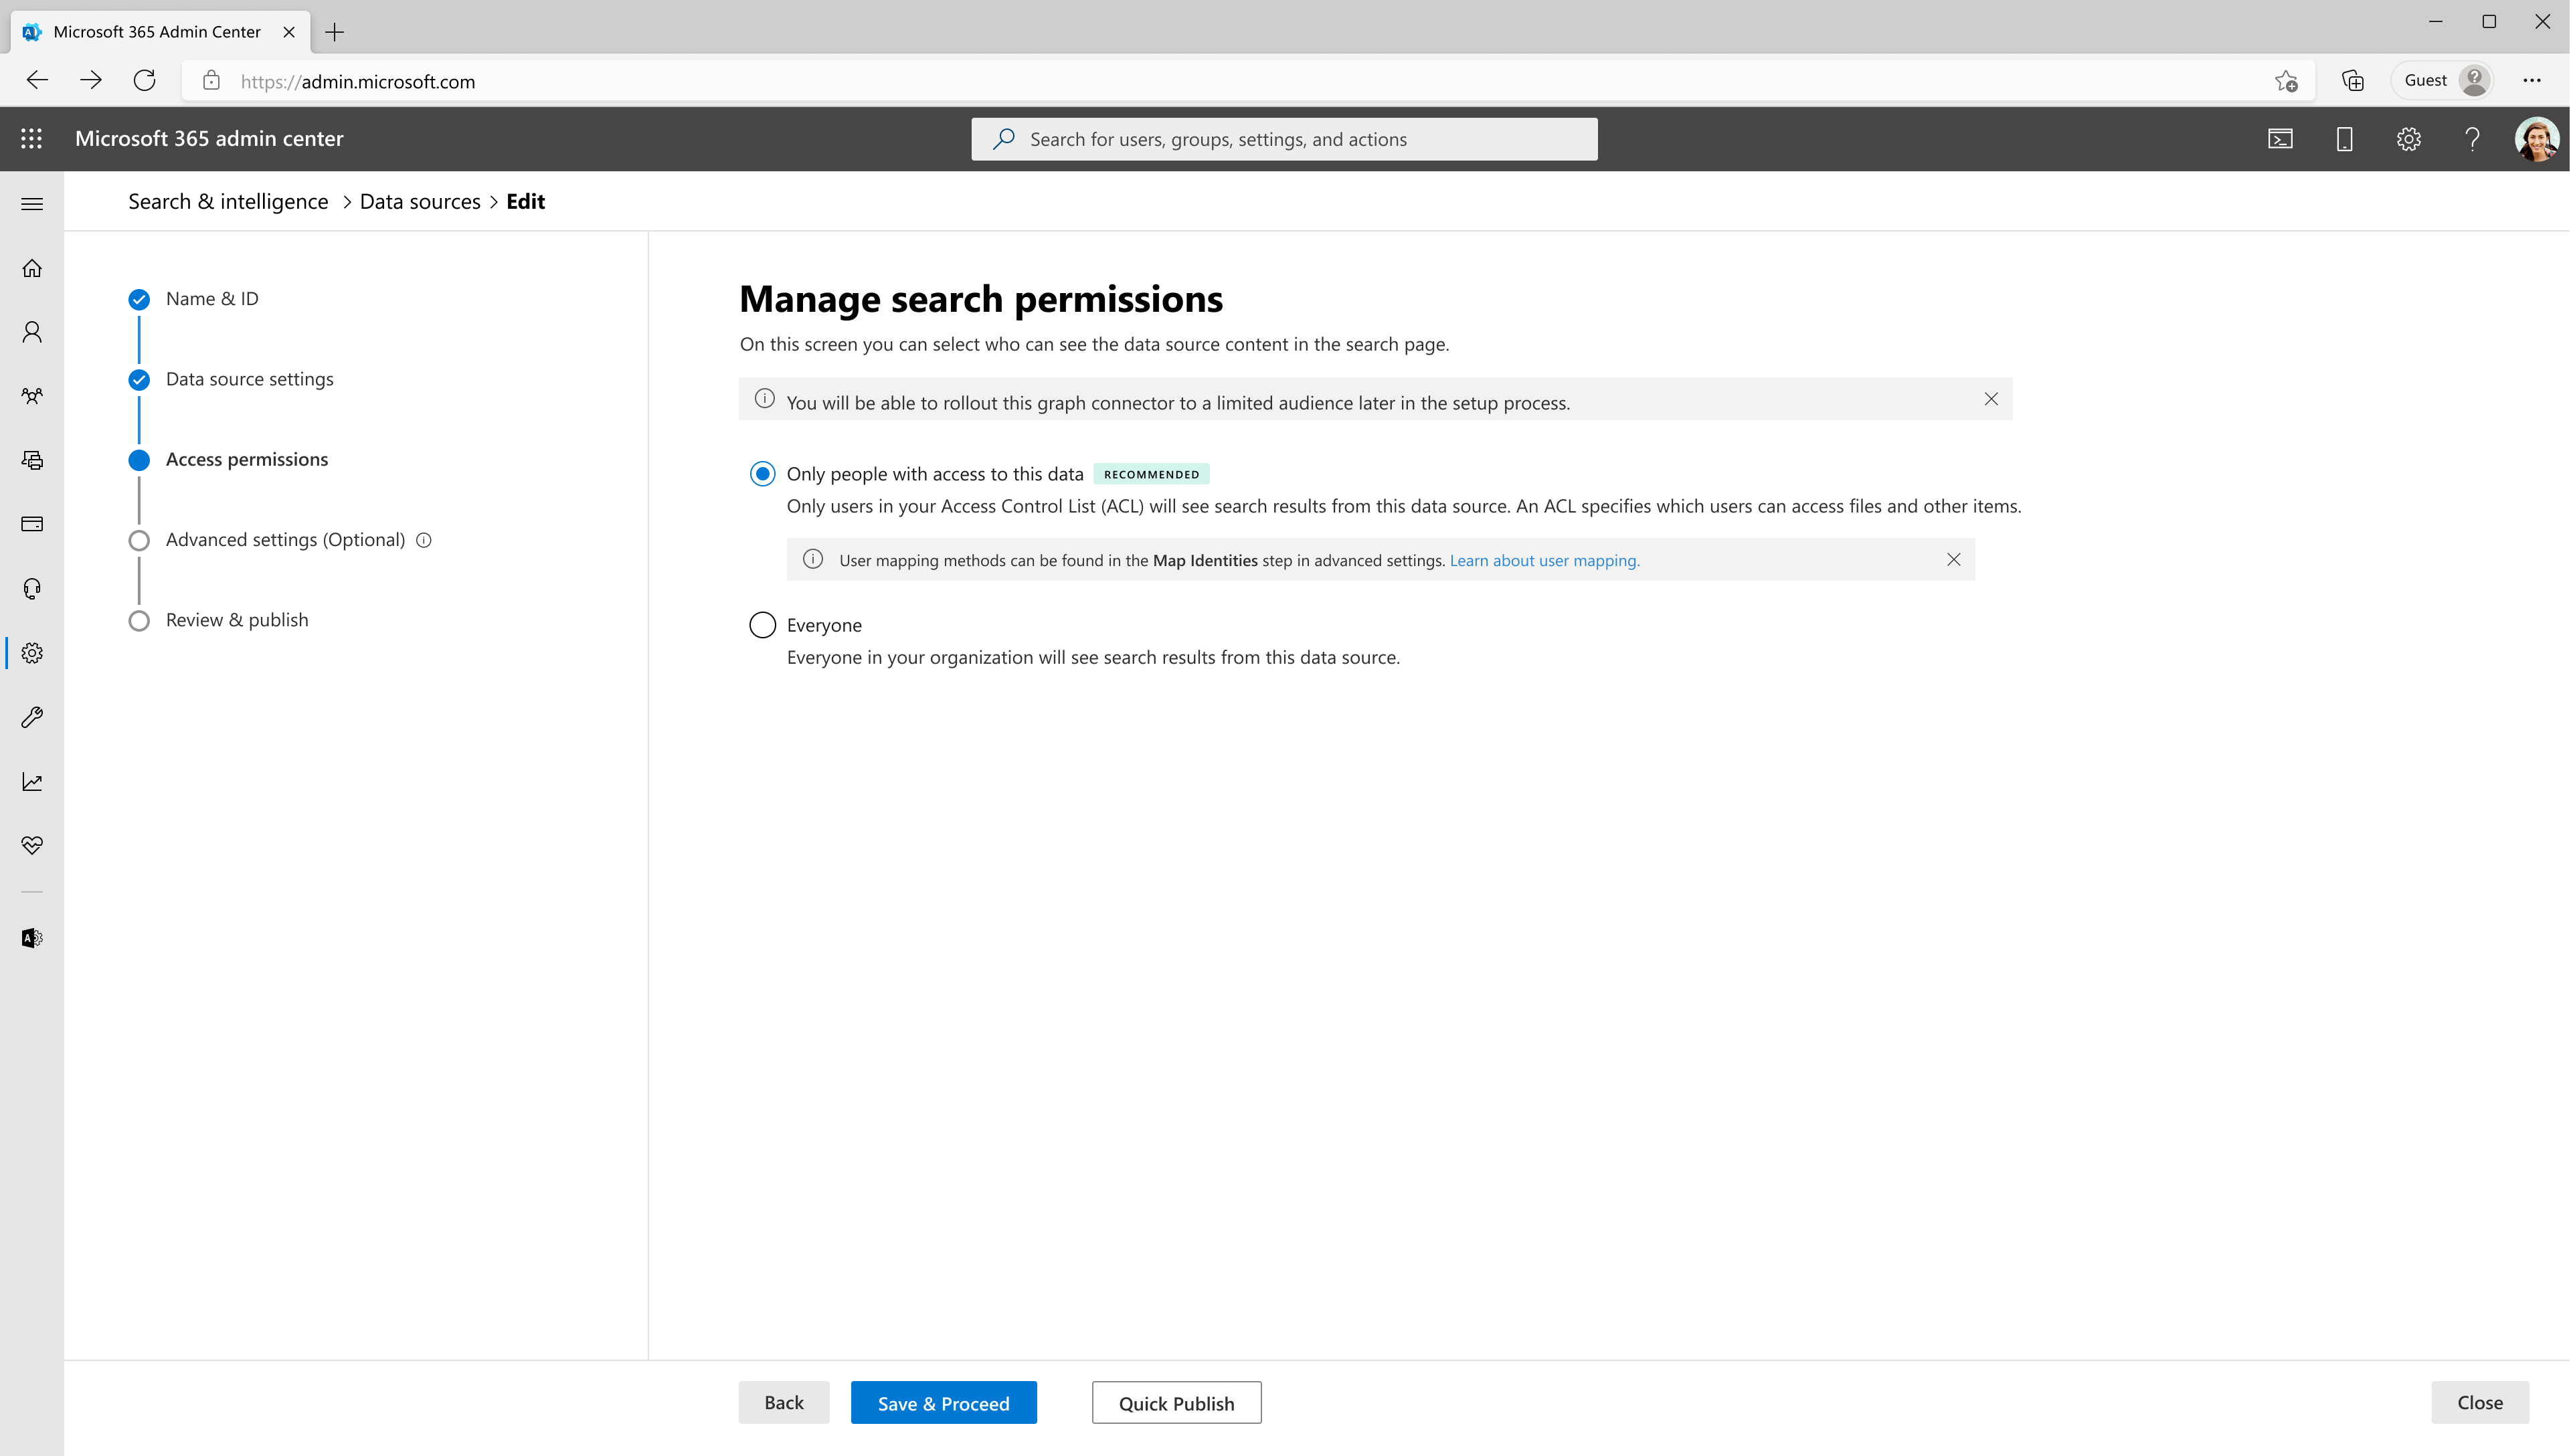This screenshot has height=1456, width=2571.
Task: Select the Everyone radio option
Action: click(x=762, y=625)
